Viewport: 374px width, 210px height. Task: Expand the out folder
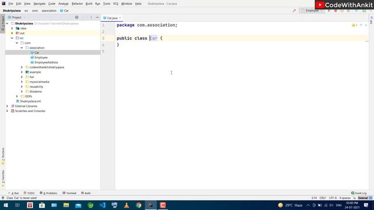(x=12, y=33)
